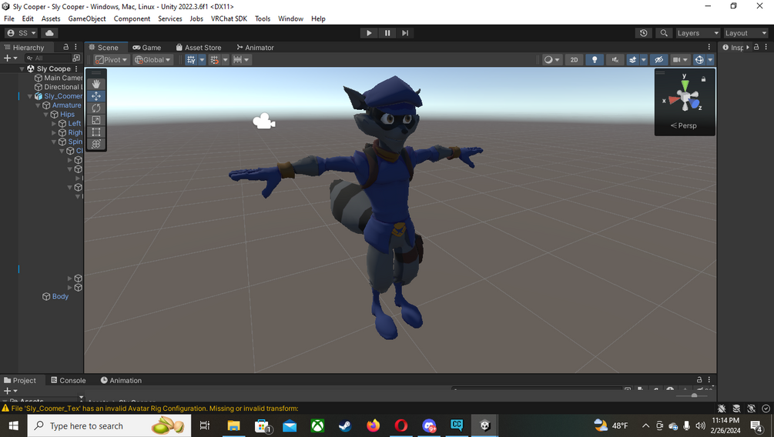The image size is (774, 437).
Task: Select the Rect tool
Action: point(96,132)
